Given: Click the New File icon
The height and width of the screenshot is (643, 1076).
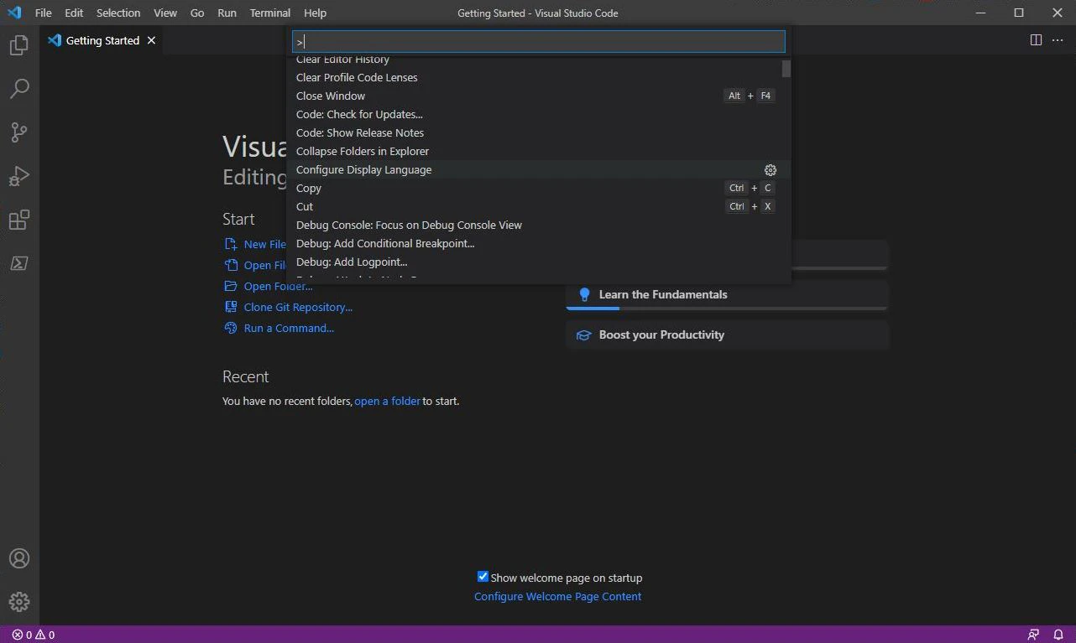Looking at the screenshot, I should (x=231, y=244).
